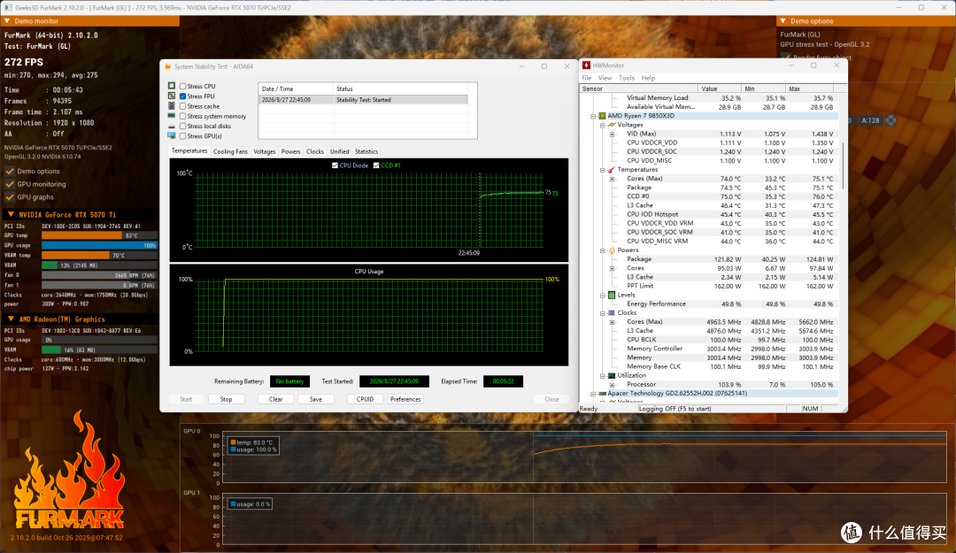956x553 pixels.
Task: Click the Stop button in AIDA64
Action: coord(227,399)
